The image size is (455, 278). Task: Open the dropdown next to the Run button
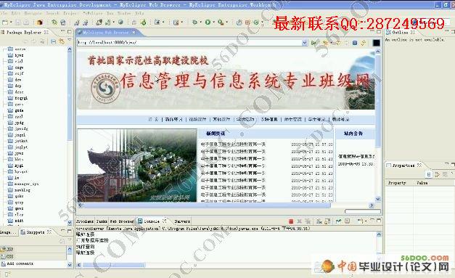coord(214,23)
